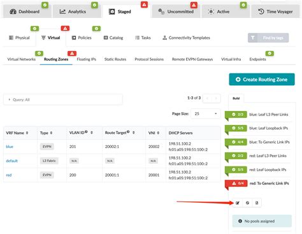Viewport: 302px width, 234px height.
Task: Click the red warning badge above Uncommitted
Action: [x=194, y=4]
